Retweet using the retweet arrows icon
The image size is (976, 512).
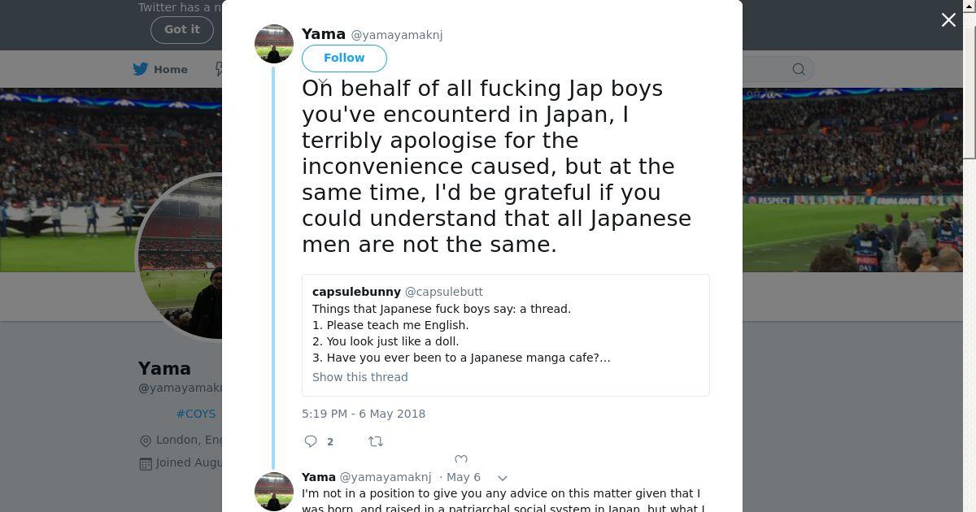[x=376, y=441]
